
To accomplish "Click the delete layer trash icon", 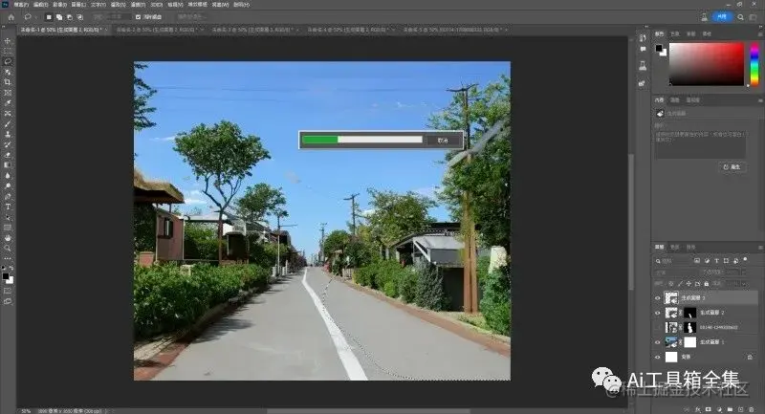I will click(752, 409).
